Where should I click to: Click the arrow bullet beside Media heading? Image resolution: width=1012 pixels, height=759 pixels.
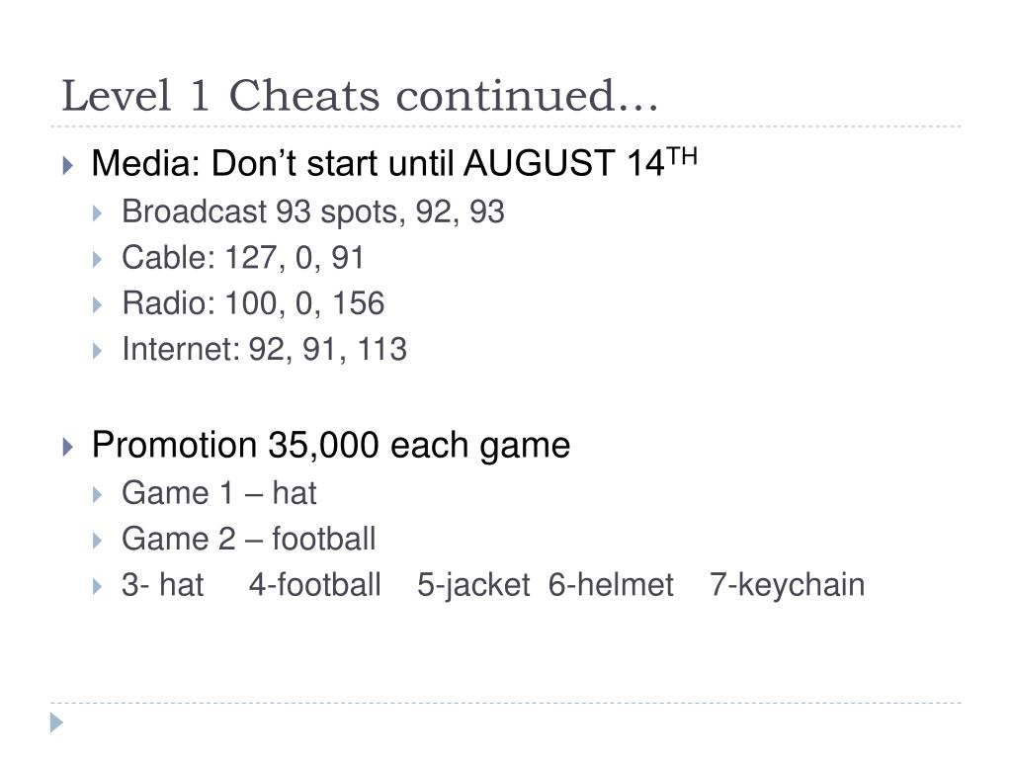[x=68, y=165]
